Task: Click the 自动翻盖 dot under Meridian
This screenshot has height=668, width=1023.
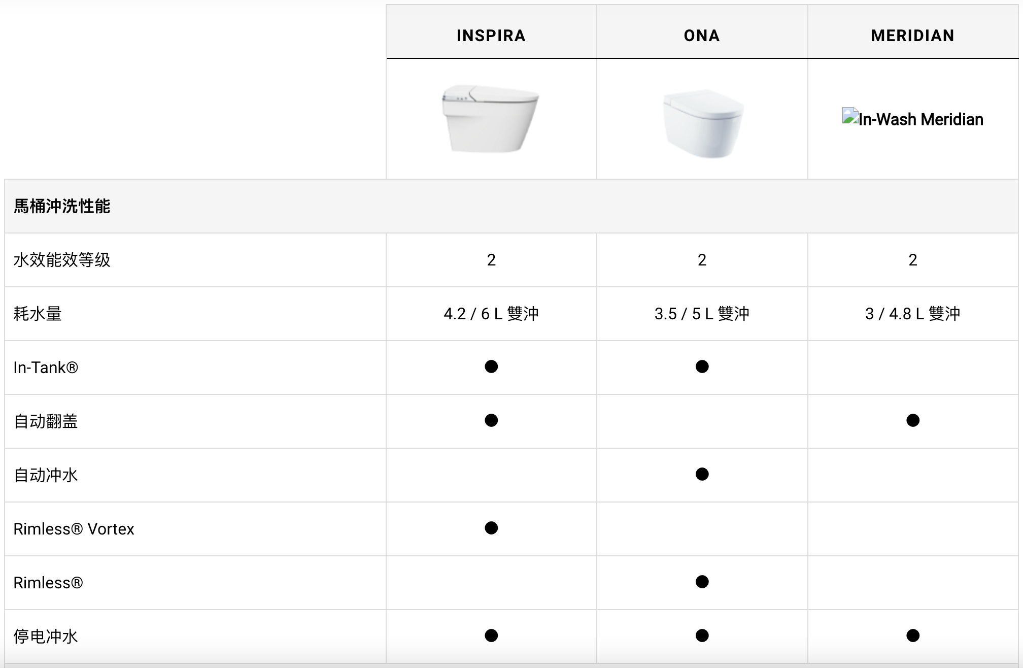Action: [x=913, y=420]
